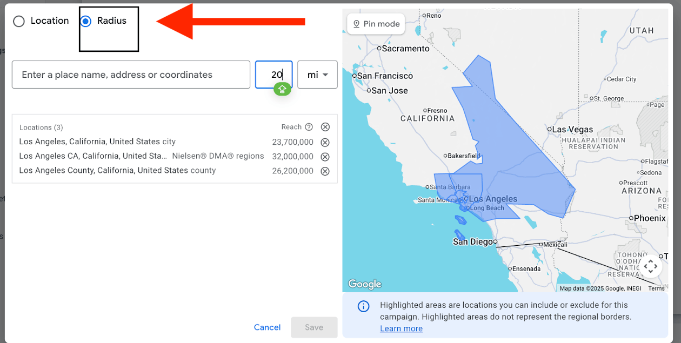Click the green extension icon under radius field

[282, 89]
